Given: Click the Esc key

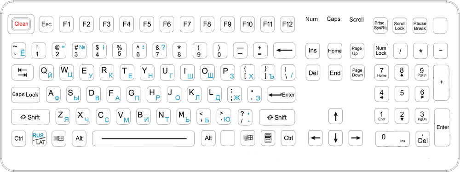Looking at the screenshot, I should (x=46, y=24).
